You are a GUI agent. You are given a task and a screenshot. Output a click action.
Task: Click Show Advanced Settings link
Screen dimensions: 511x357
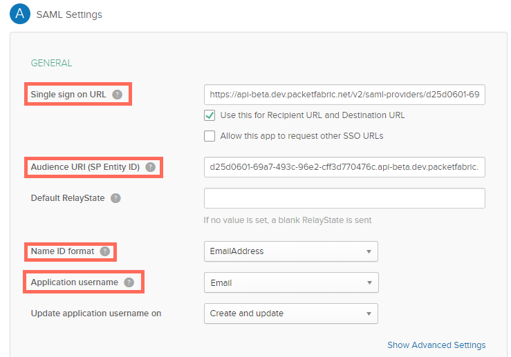436,345
